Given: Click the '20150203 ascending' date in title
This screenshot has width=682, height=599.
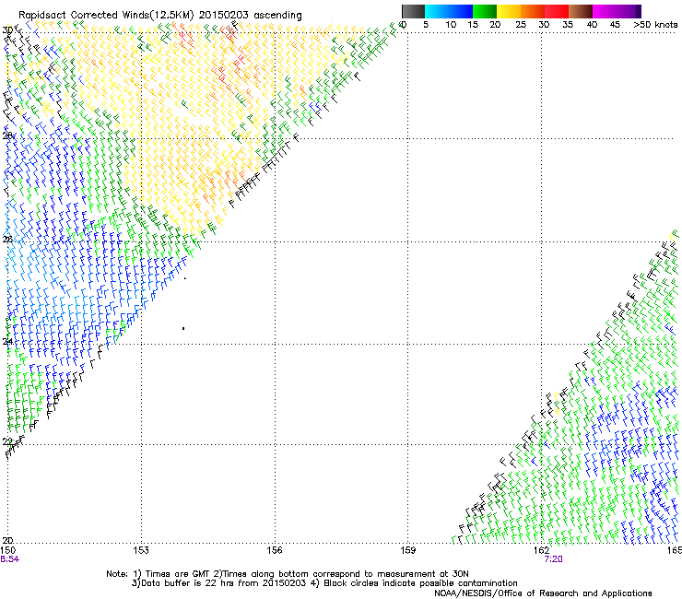Looking at the screenshot, I should [x=251, y=16].
